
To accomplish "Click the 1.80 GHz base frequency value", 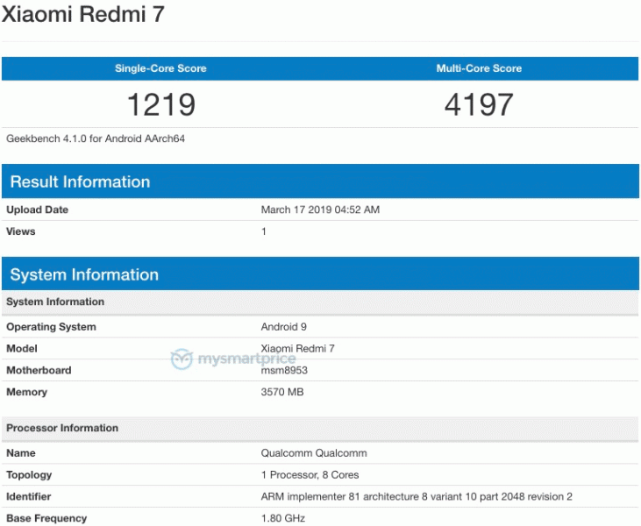I will click(284, 518).
